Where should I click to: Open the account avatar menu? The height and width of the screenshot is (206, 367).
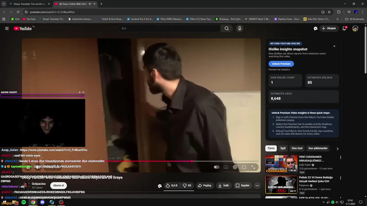click(x=355, y=28)
